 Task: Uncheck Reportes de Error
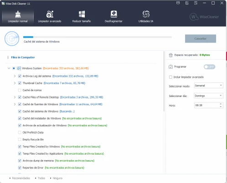[20, 167]
